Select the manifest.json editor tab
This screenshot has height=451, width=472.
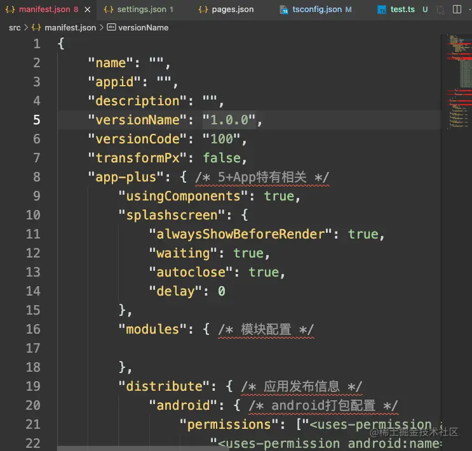[48, 10]
